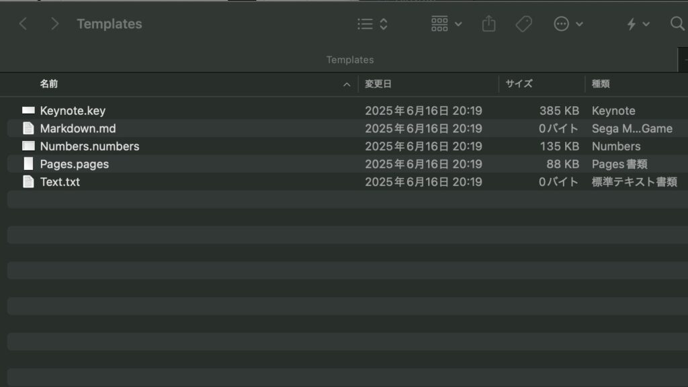Image resolution: width=688 pixels, height=387 pixels.
Task: Open the ellipsis action menu
Action: coord(568,24)
